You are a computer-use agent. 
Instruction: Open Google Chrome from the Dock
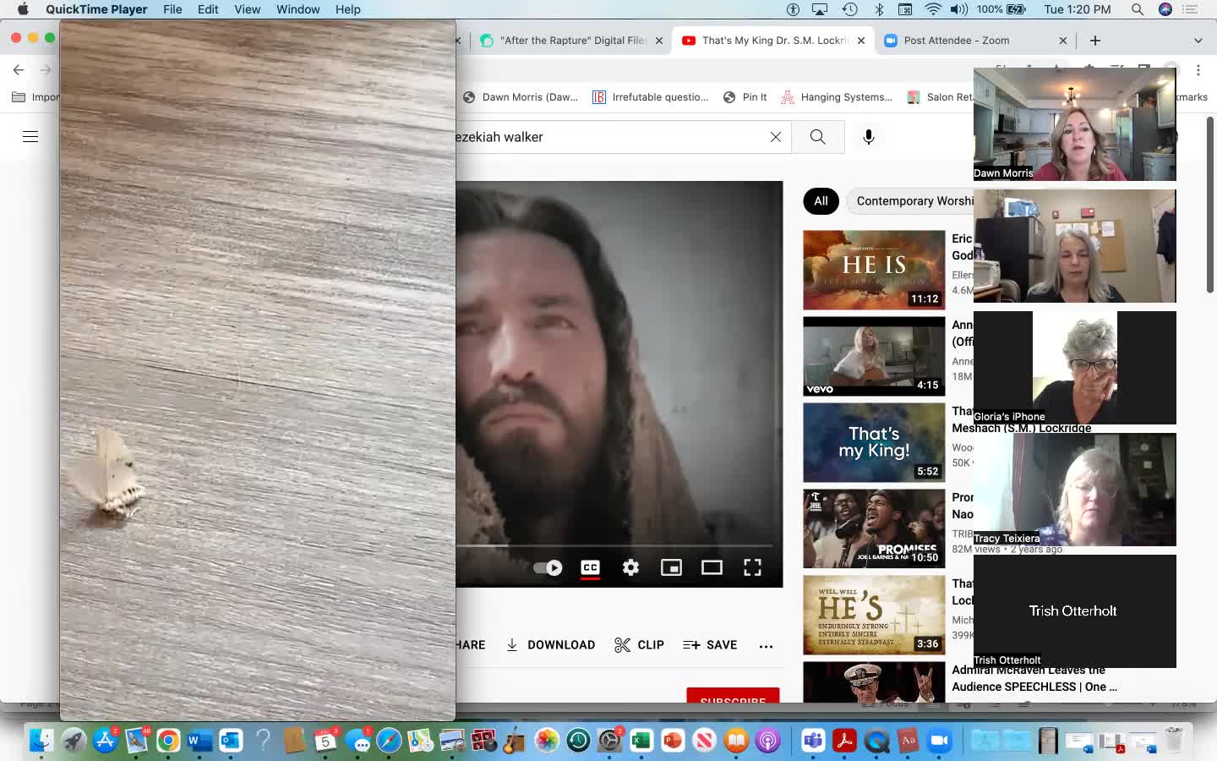167,741
